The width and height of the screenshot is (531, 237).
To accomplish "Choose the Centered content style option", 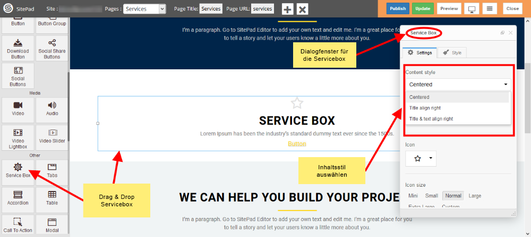I will pos(457,97).
